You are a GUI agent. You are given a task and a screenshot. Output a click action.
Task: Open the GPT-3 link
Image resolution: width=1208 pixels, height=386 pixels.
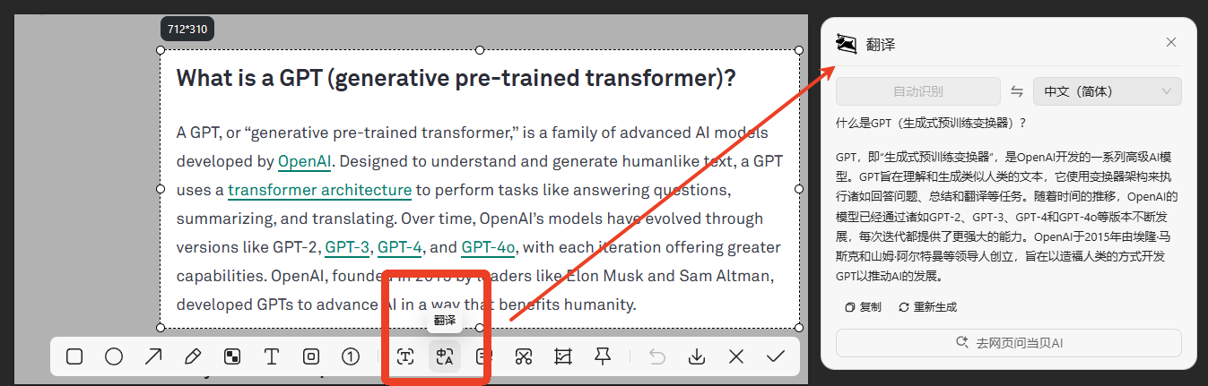347,247
